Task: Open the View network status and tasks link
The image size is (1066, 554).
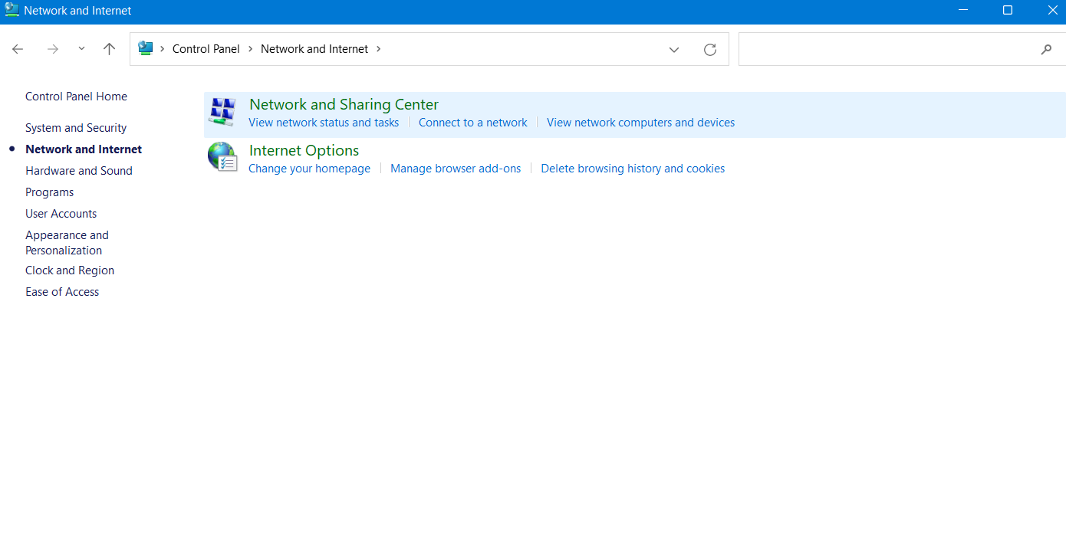Action: (324, 123)
